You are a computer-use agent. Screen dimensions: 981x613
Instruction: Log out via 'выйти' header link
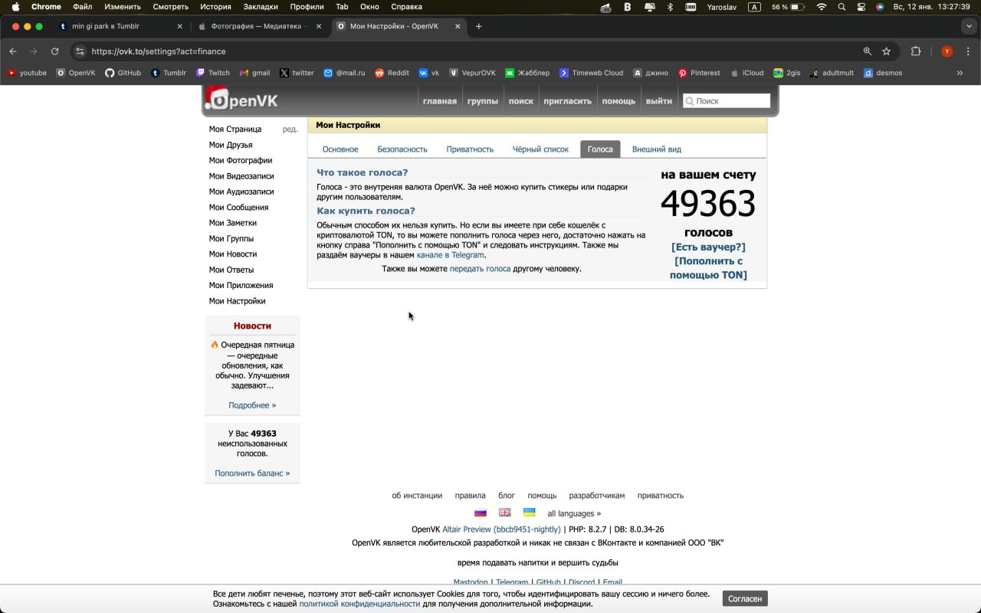pyautogui.click(x=659, y=101)
